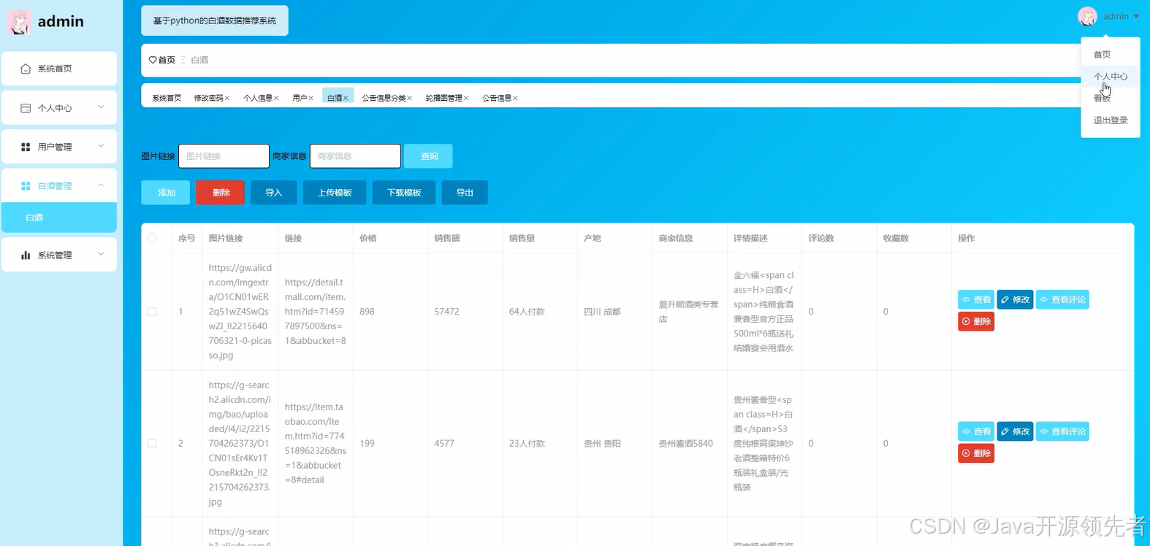Select 退出登录 in the admin dropdown menu
Viewport: 1150px width, 546px height.
click(1111, 120)
